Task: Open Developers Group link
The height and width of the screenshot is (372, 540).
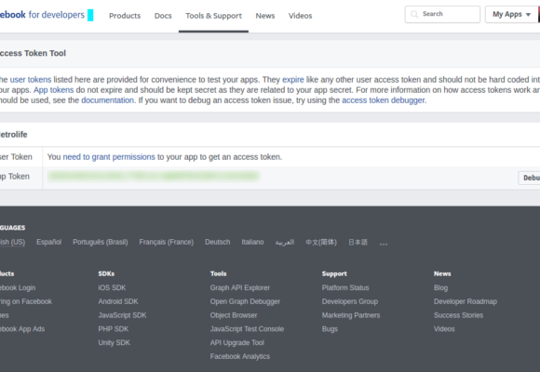Action: (350, 301)
